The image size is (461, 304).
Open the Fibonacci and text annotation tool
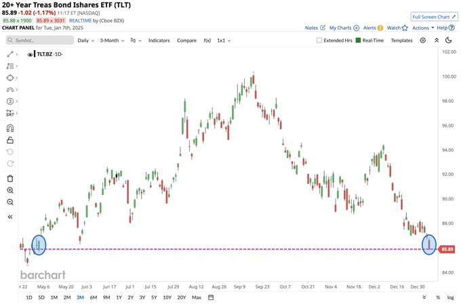pyautogui.click(x=10, y=66)
